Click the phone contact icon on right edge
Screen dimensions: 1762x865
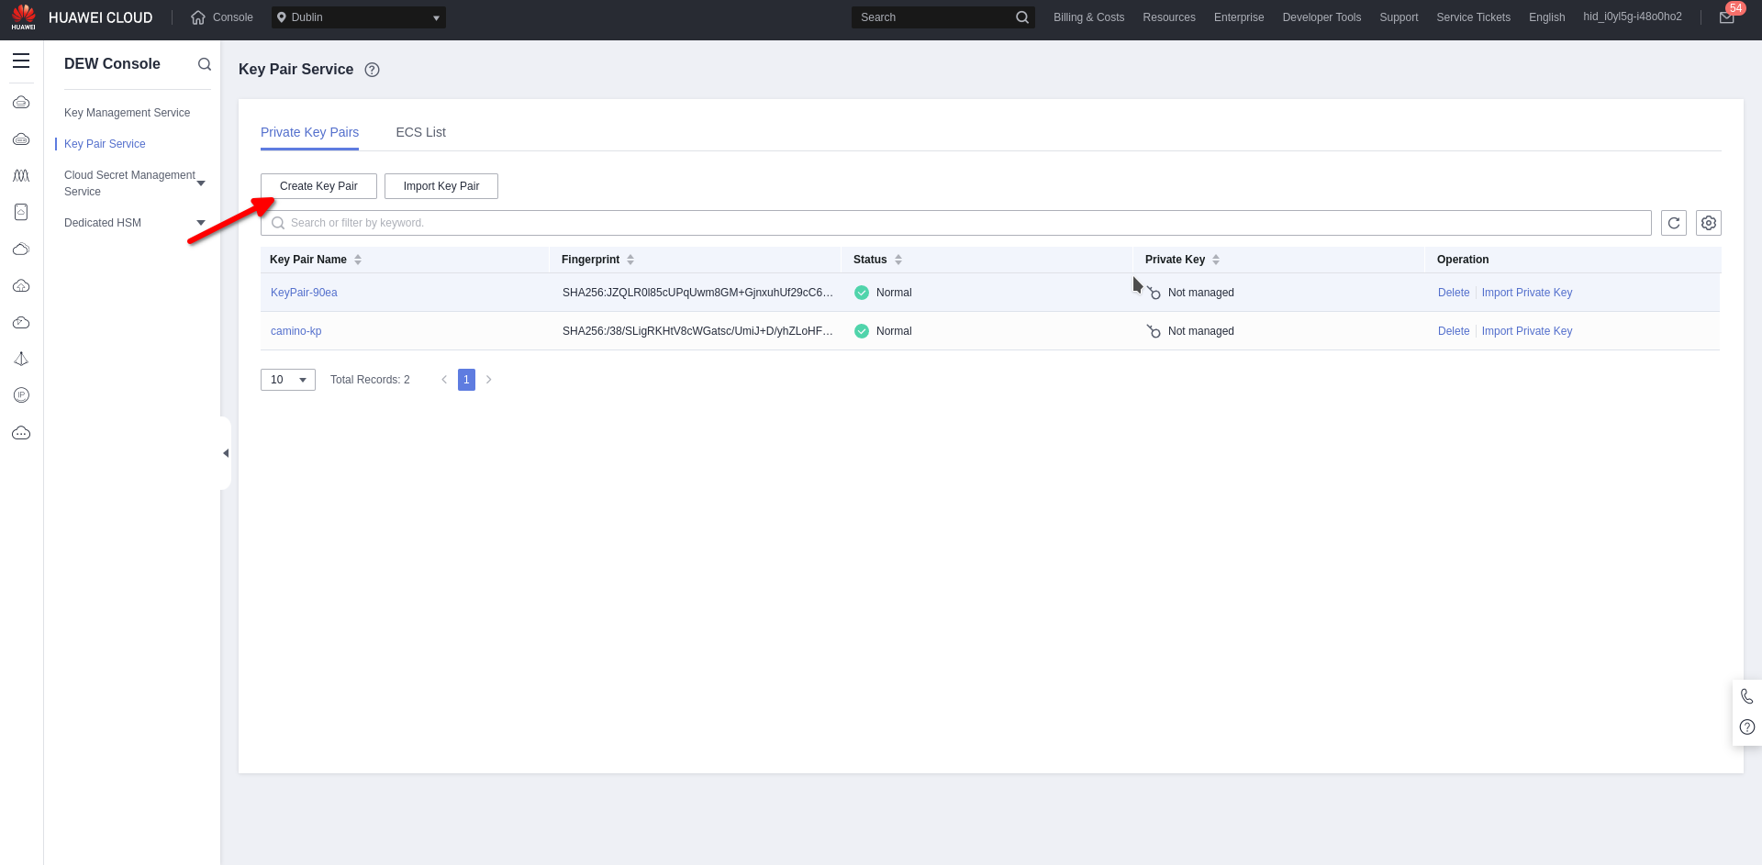pos(1746,696)
